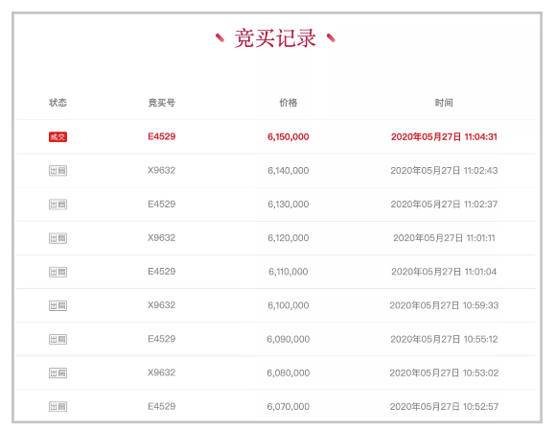Click the red 成交 status badge
The image size is (555, 433).
pos(58,137)
